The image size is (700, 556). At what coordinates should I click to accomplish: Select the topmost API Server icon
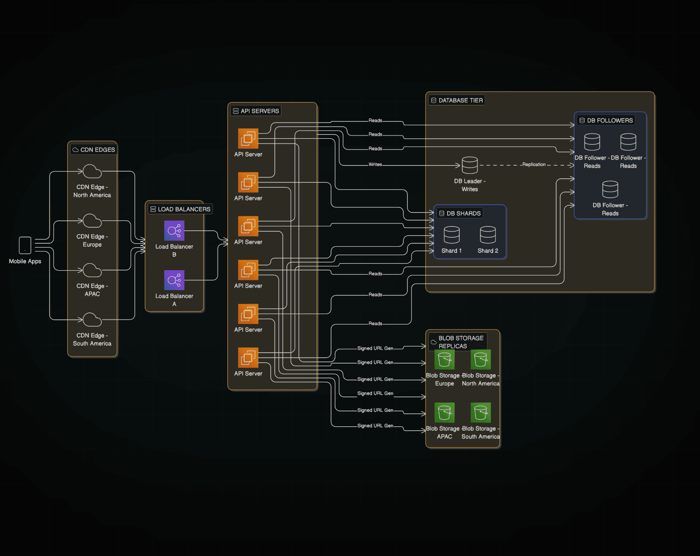pyautogui.click(x=248, y=138)
